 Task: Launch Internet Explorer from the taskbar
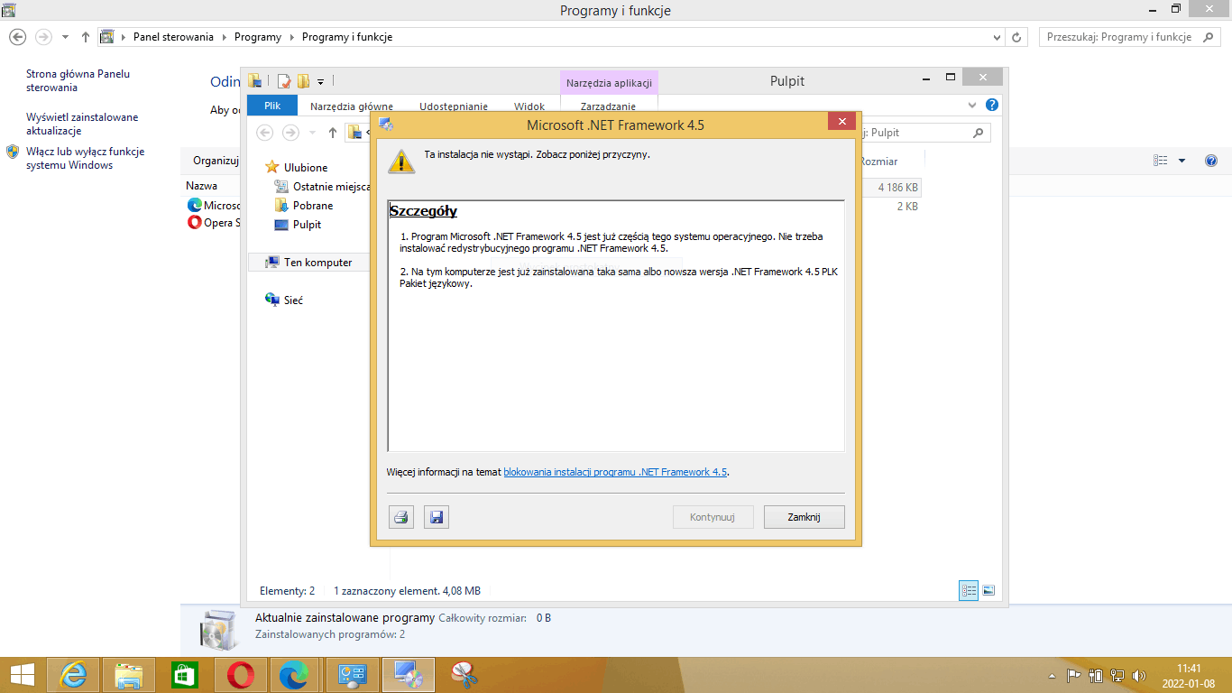[73, 675]
